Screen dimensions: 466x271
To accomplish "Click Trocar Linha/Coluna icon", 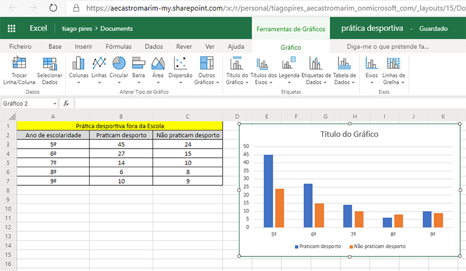I will click(x=19, y=71).
